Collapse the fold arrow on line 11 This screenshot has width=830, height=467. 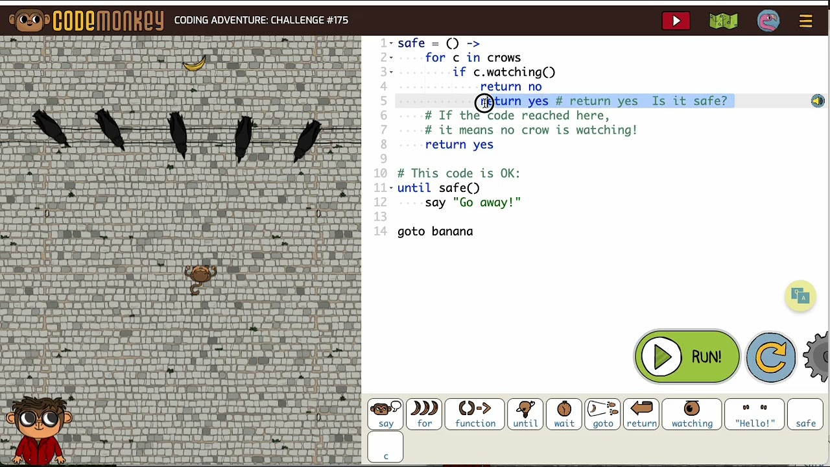pyautogui.click(x=390, y=188)
